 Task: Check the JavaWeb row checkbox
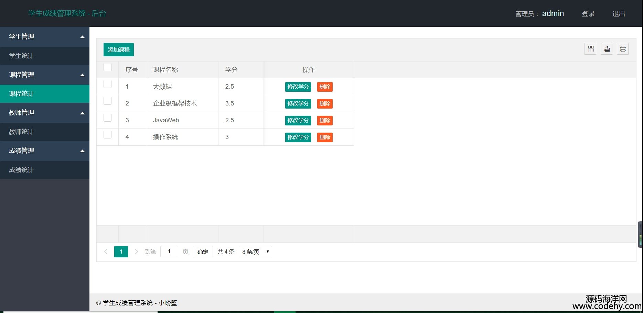[108, 118]
